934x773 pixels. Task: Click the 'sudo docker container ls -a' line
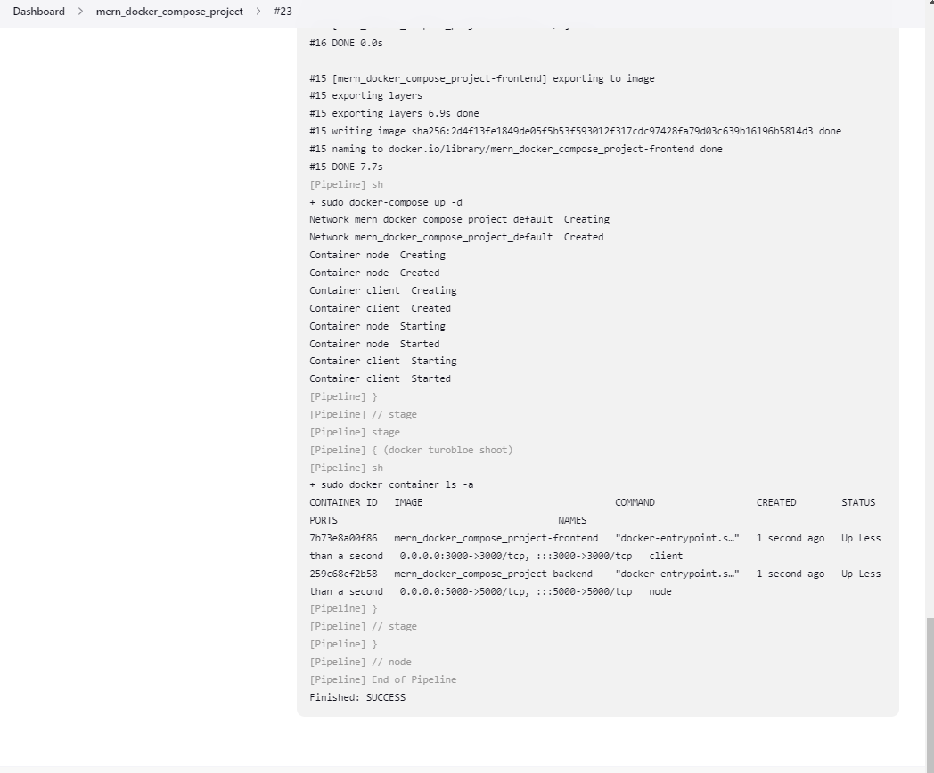click(x=392, y=484)
